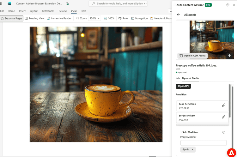
Task: Toggle Separate Pages view
Action: pos(12,18)
